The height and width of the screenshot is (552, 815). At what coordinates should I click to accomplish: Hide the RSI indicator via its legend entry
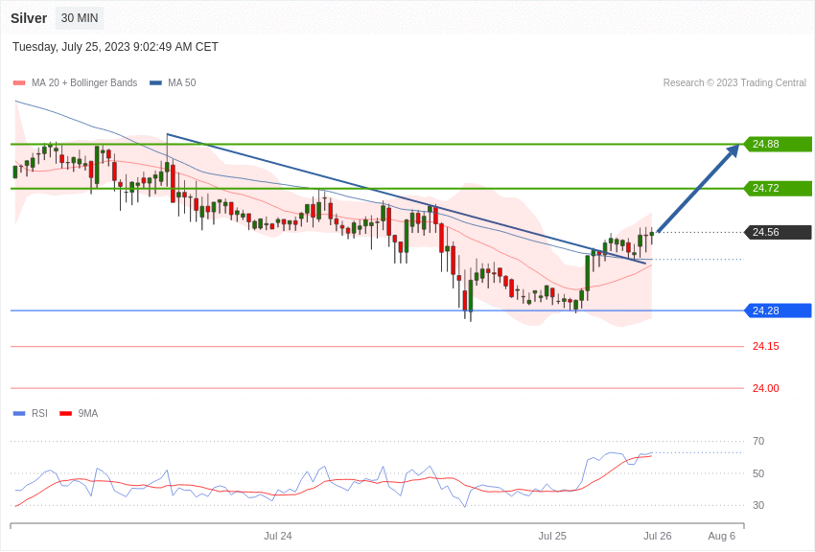click(x=38, y=413)
